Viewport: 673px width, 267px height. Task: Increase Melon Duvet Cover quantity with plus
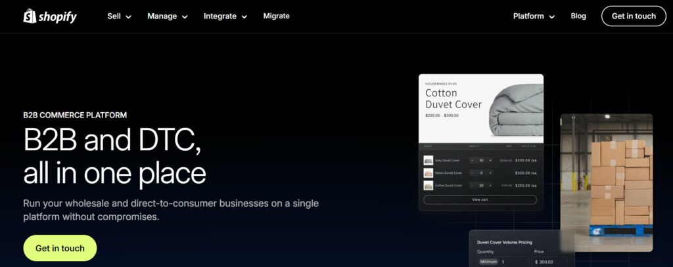490,173
